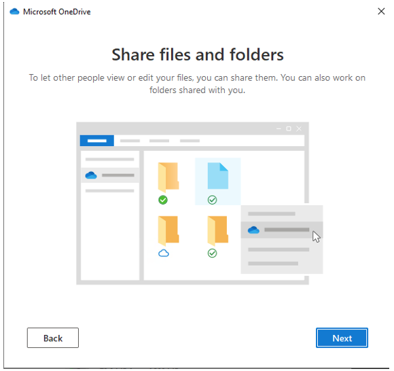Select the bottom-right orange folder with checkmark
This screenshot has height=371, width=394.
click(218, 230)
